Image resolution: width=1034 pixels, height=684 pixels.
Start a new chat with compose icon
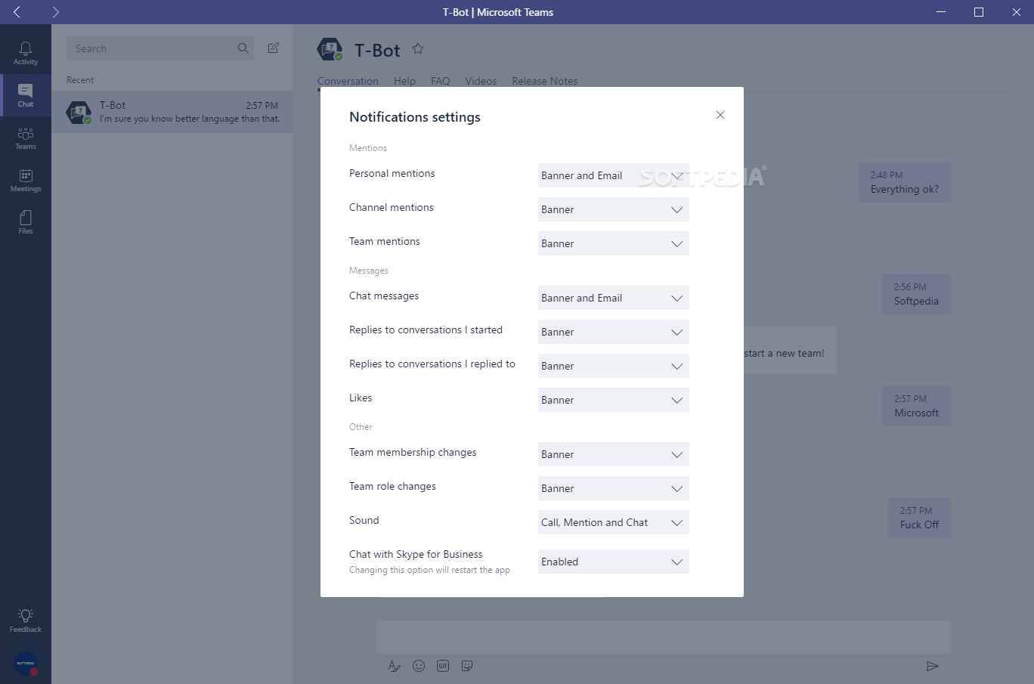[274, 48]
